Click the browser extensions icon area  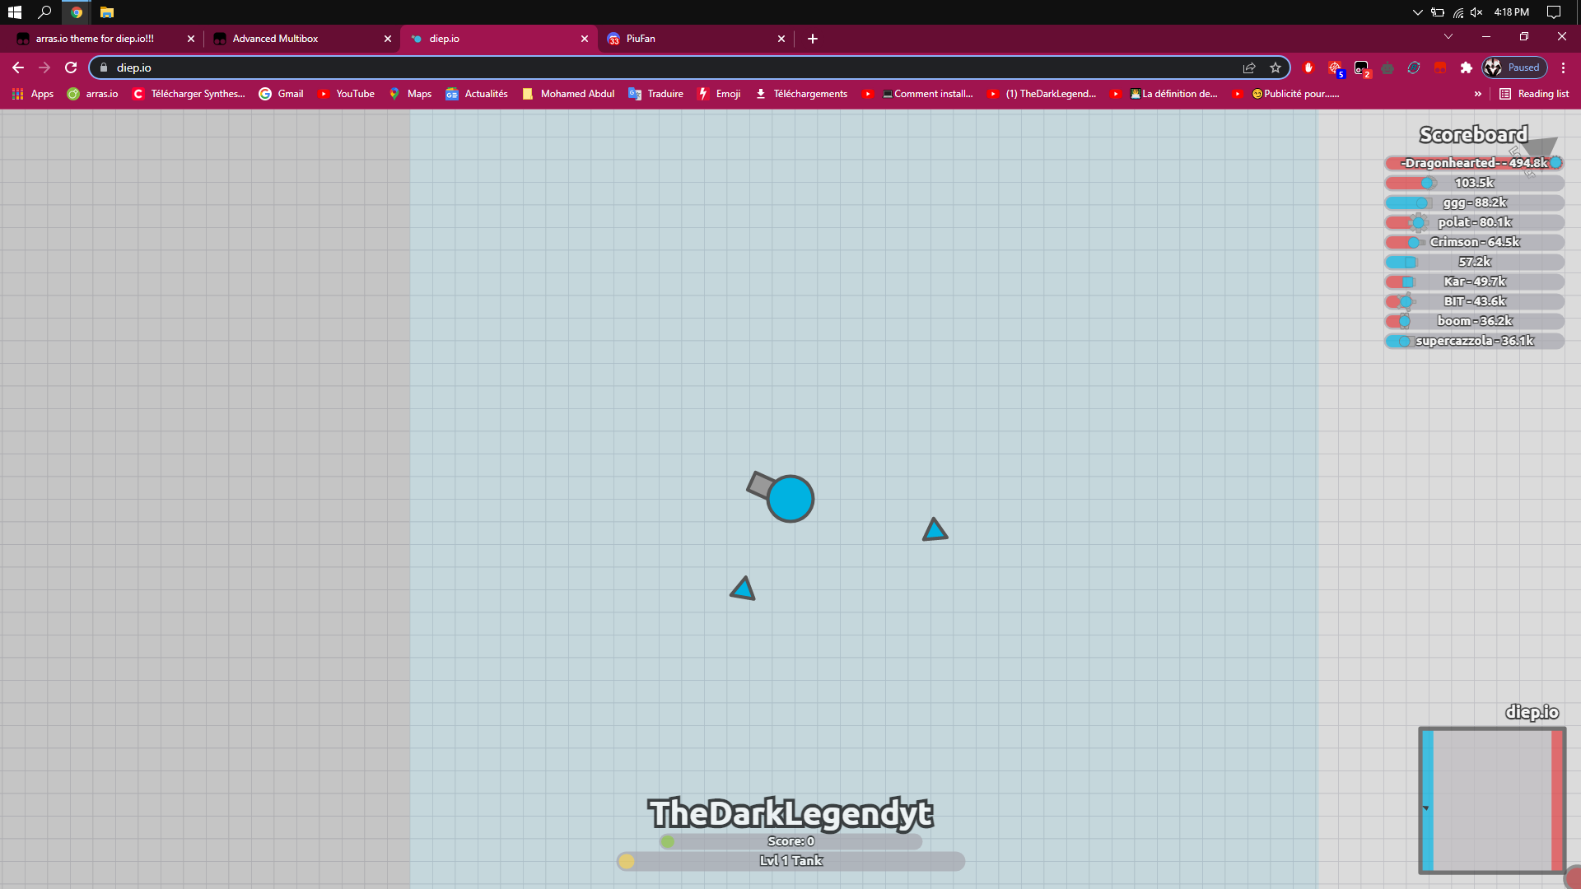[1464, 67]
